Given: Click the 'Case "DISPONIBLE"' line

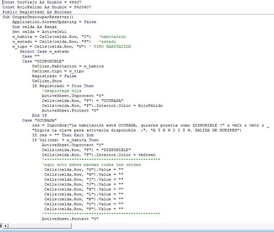Looking at the screenshot, I should pyautogui.click(x=43, y=62).
